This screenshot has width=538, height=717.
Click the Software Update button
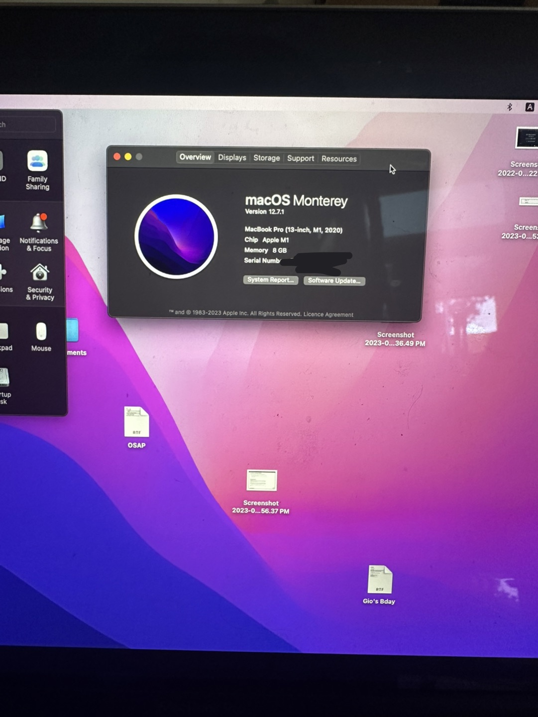point(334,281)
